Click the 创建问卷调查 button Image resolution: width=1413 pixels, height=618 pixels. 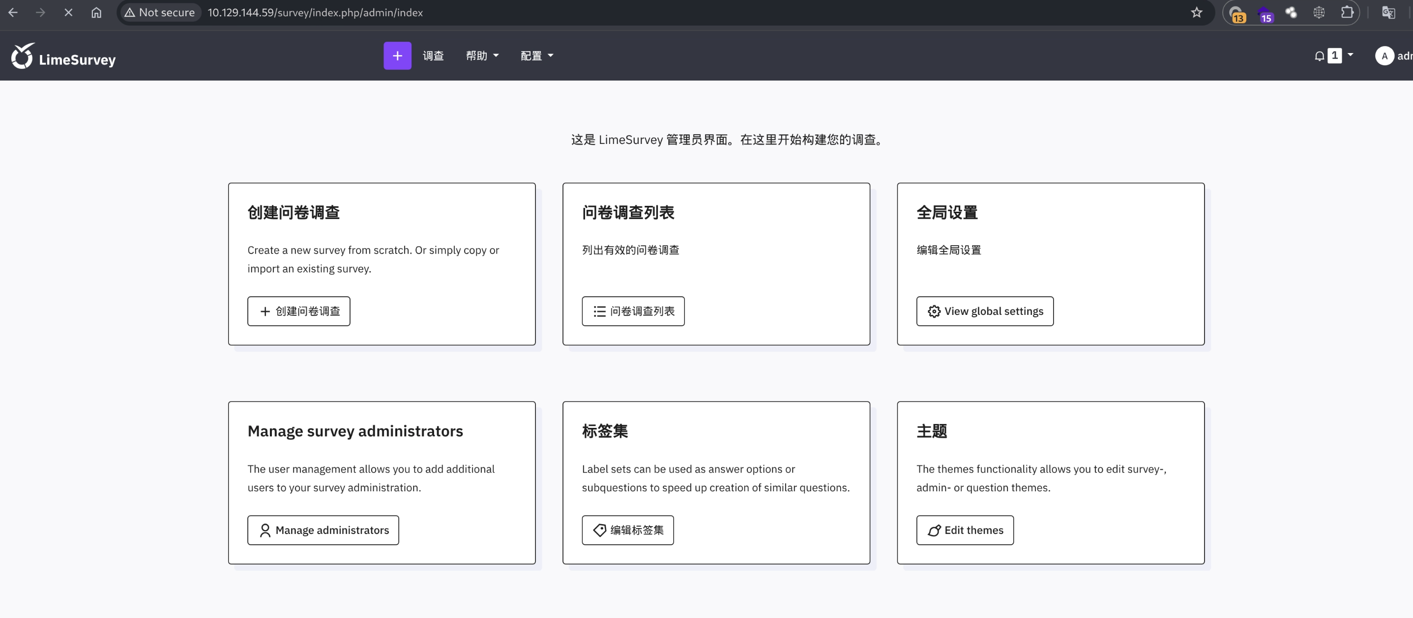[x=298, y=311]
